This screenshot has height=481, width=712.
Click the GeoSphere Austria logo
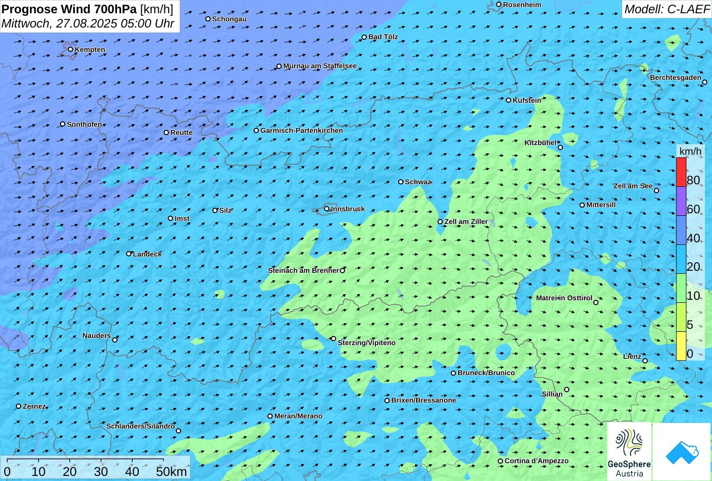(x=629, y=452)
